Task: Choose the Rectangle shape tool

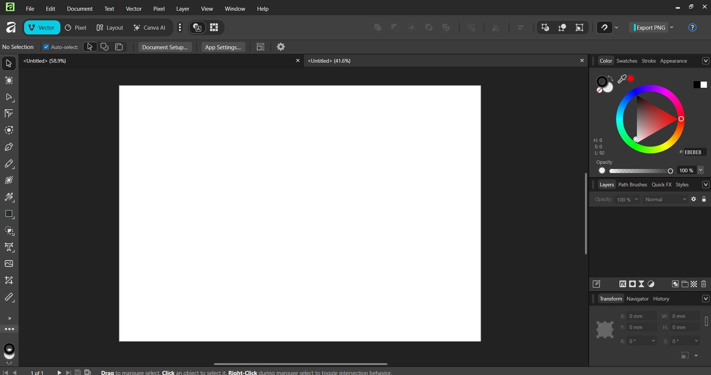Action: click(9, 214)
